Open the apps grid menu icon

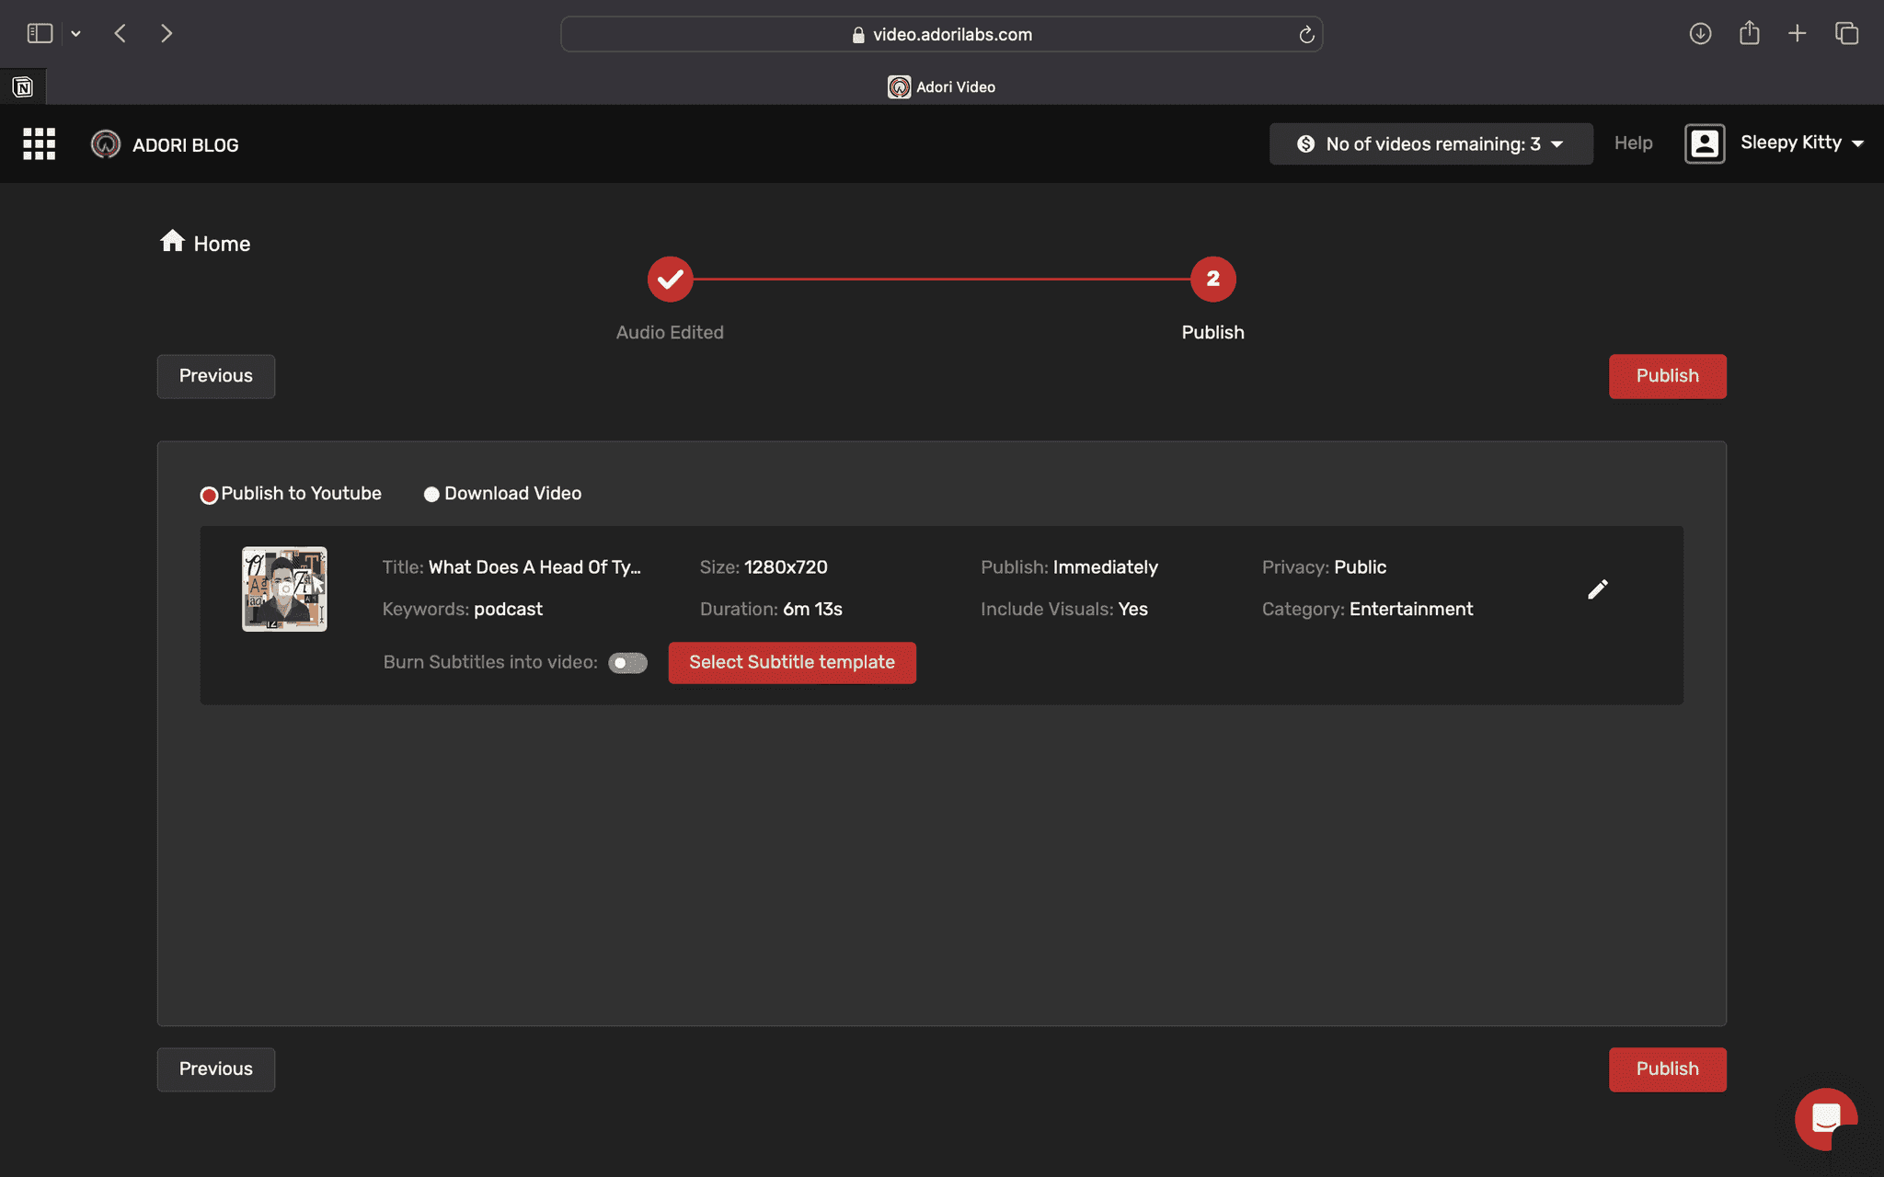39,144
